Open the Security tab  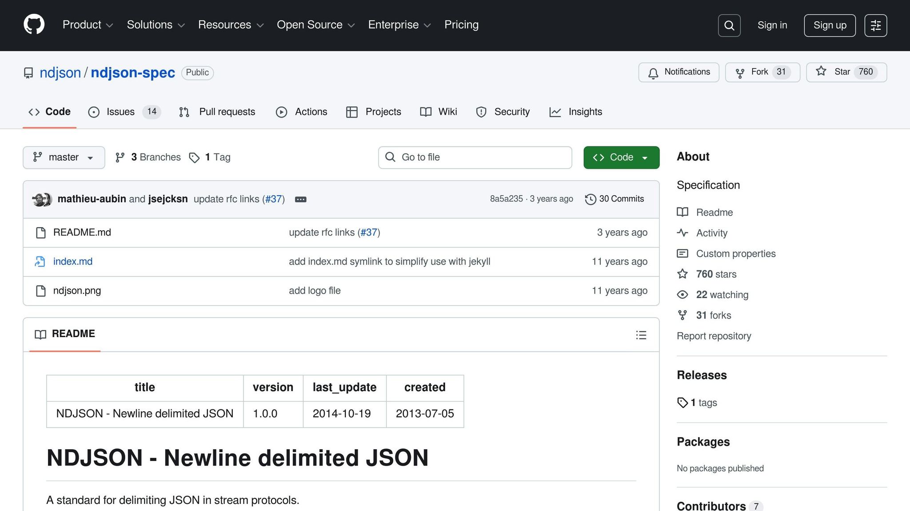point(503,112)
